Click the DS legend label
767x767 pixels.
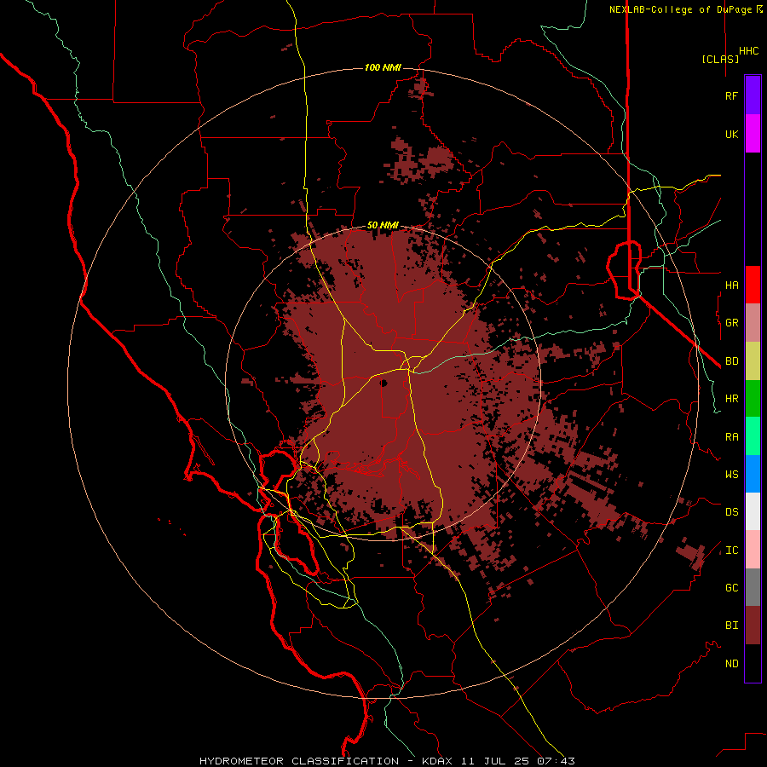[x=731, y=512]
